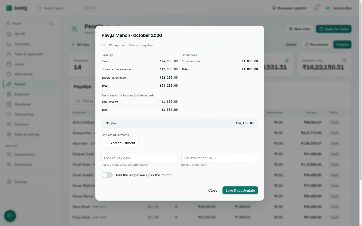Open the Bluepeak Logistics company switcher
The height and width of the screenshot is (226, 362).
click(x=289, y=8)
